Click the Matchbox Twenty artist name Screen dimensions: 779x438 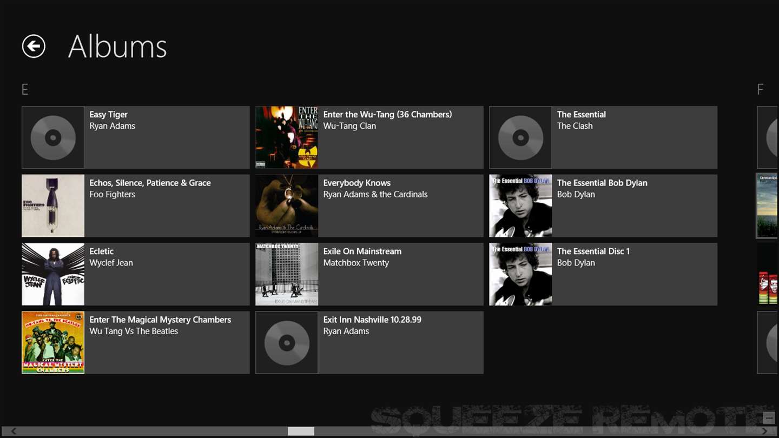(356, 263)
